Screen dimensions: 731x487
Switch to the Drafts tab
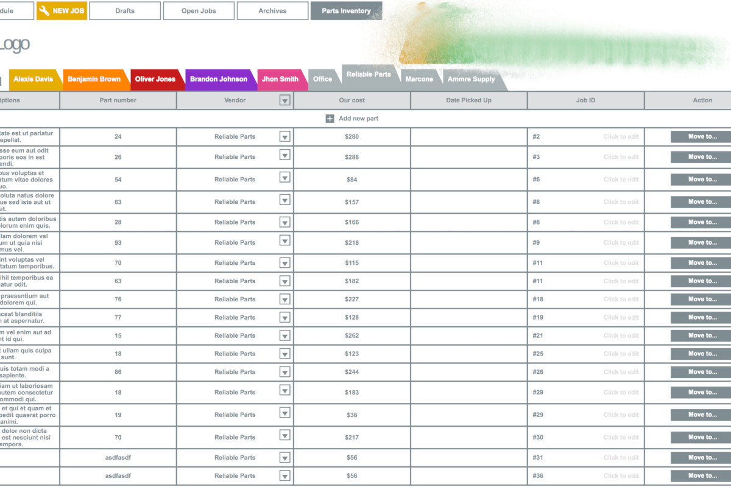[x=125, y=11]
